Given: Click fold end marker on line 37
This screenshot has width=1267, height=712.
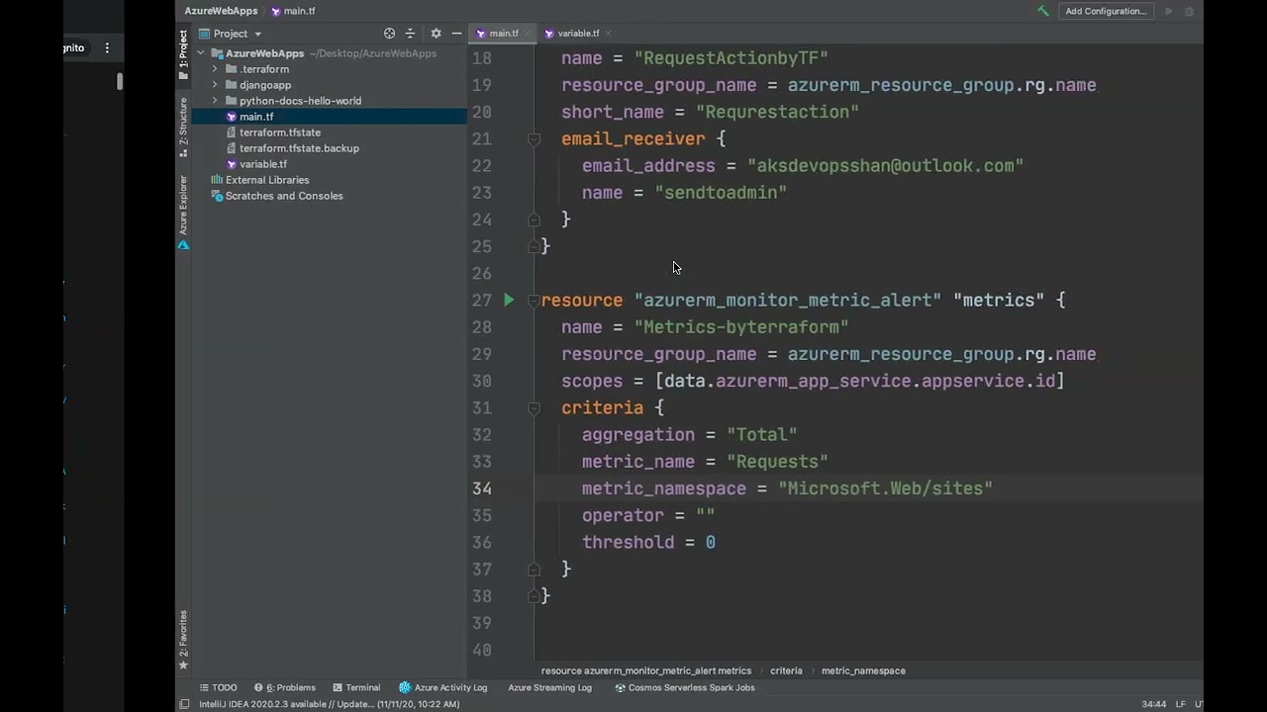Looking at the screenshot, I should point(534,569).
